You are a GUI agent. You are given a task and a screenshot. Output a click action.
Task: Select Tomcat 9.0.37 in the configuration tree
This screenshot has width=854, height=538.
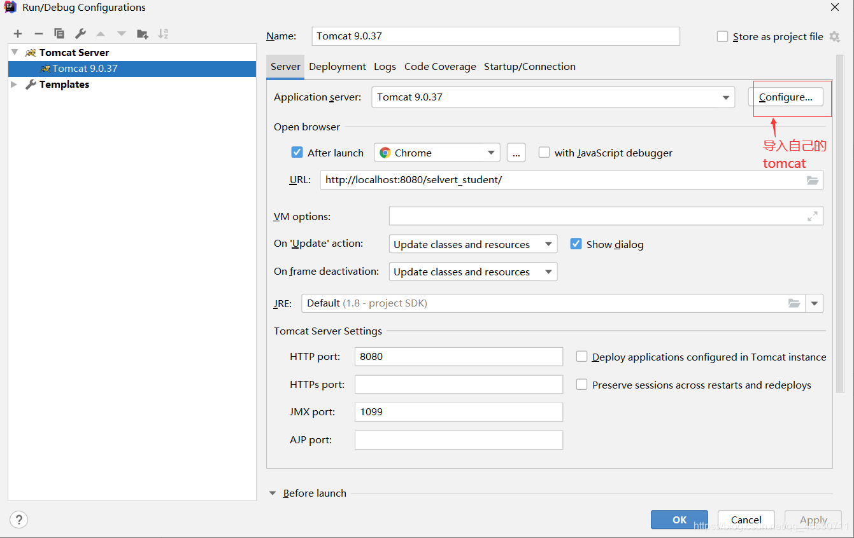pyautogui.click(x=132, y=69)
